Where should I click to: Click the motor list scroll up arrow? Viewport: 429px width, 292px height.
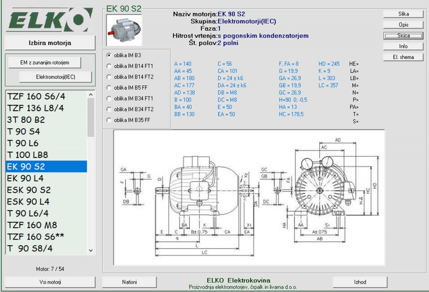coord(91,94)
